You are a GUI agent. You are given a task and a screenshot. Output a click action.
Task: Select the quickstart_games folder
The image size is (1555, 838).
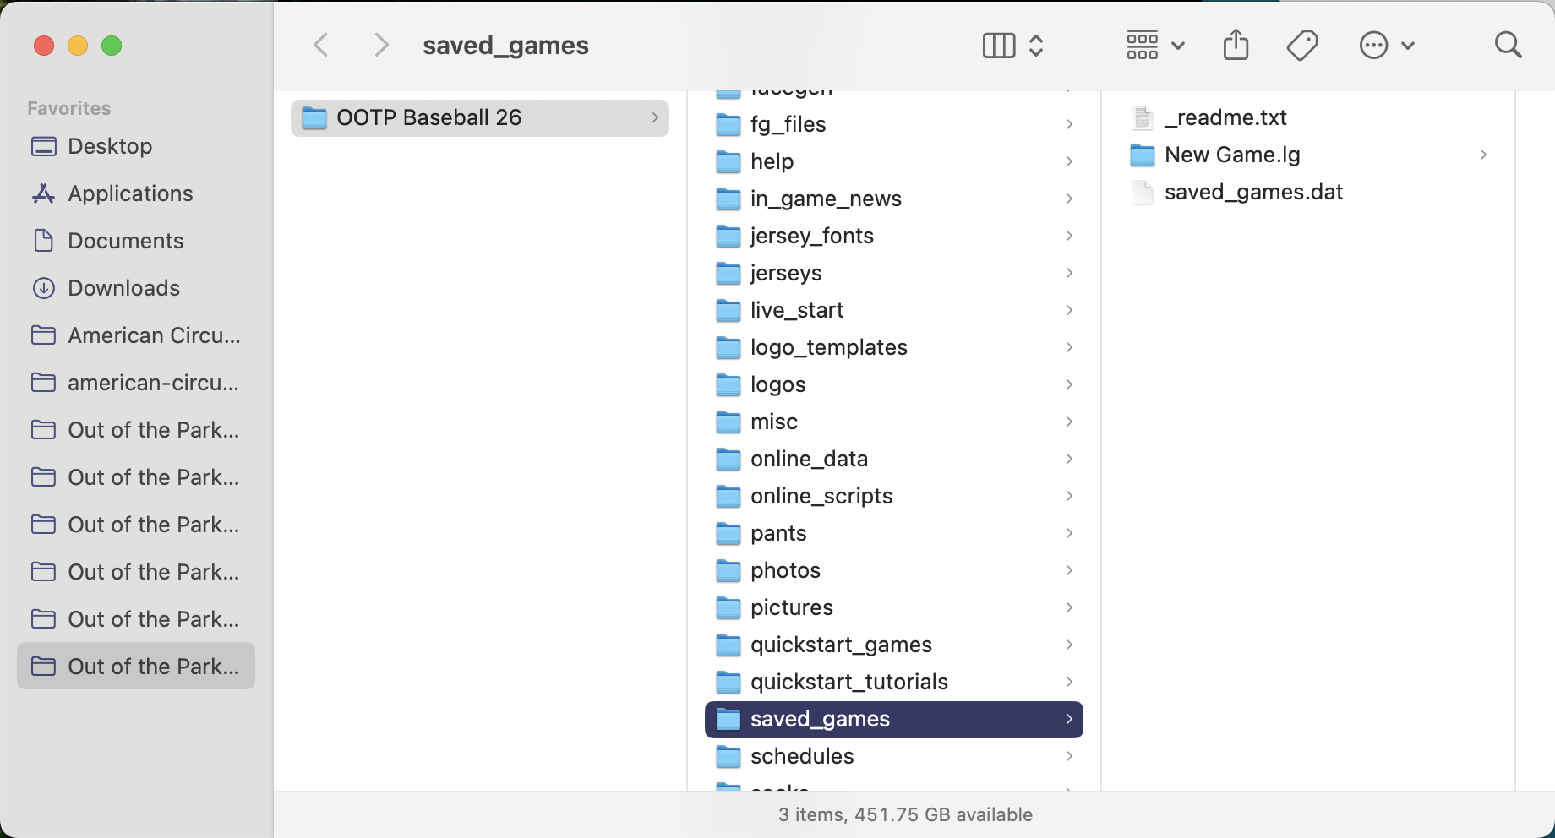click(894, 645)
